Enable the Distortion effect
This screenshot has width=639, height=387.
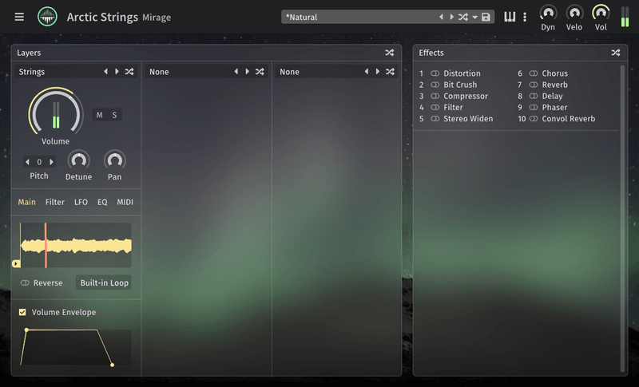click(435, 73)
